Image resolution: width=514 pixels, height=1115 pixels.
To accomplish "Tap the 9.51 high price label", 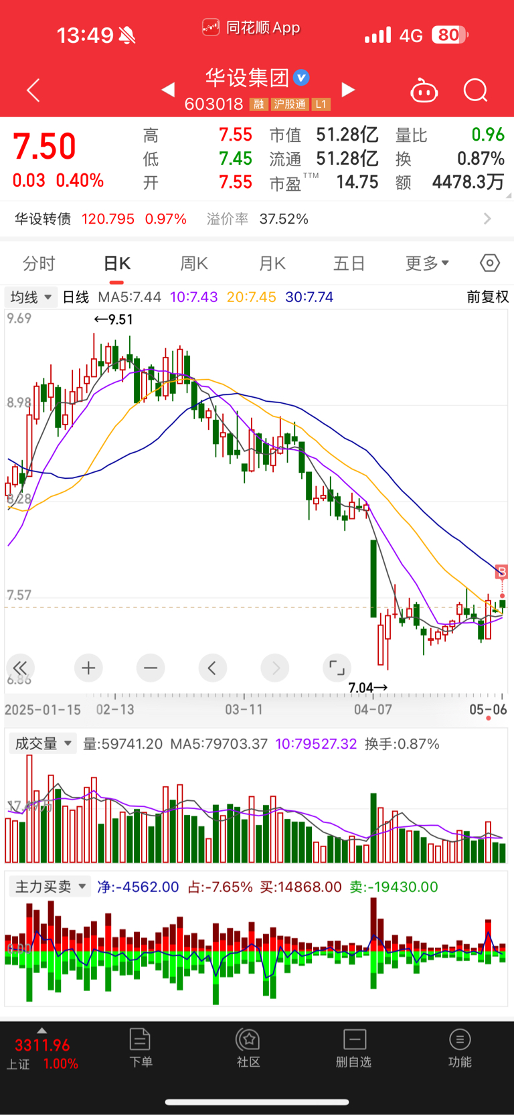I will click(x=114, y=319).
